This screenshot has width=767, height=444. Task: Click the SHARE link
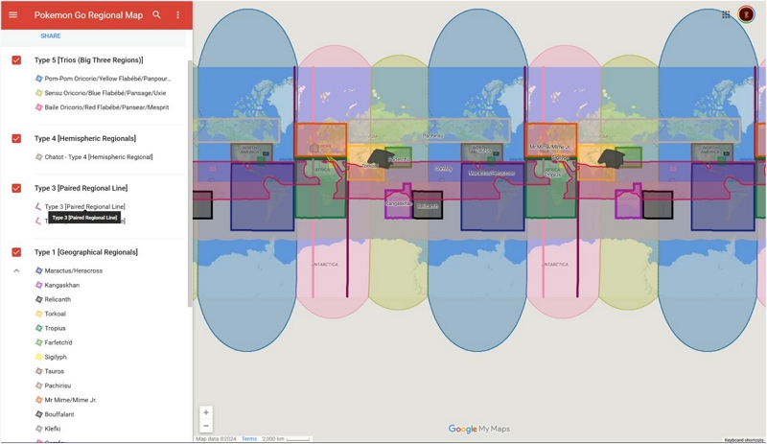[x=51, y=35]
